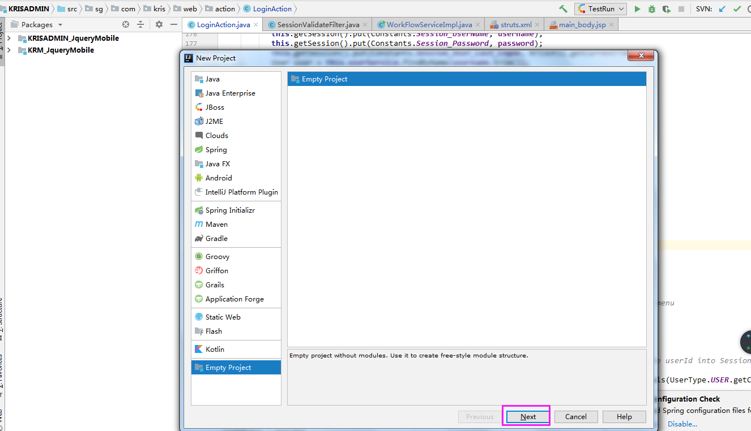Click the Disable... link in notification
751x431 pixels.
pos(682,424)
